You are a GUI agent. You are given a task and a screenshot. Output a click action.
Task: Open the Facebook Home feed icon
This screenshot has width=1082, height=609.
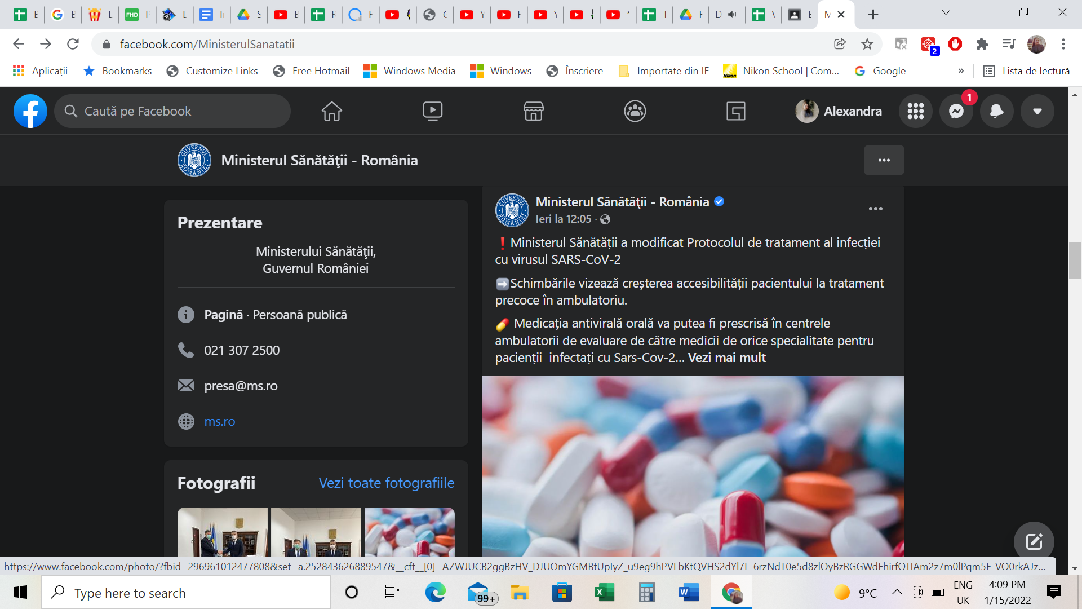pyautogui.click(x=332, y=111)
